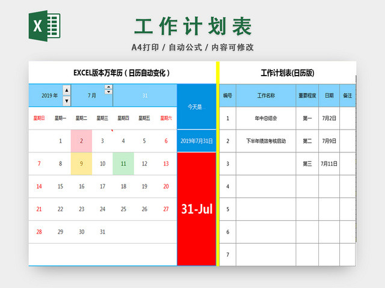Decrease year with down arrow spinner
The width and height of the screenshot is (385, 288).
[x=67, y=101]
